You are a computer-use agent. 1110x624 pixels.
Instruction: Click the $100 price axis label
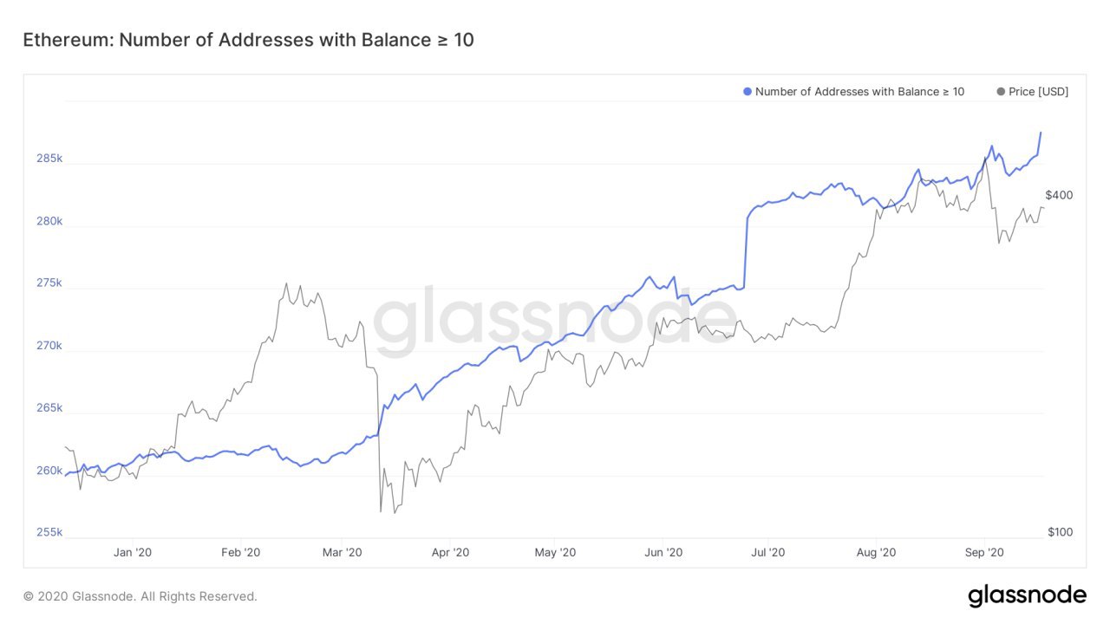[x=1059, y=531]
